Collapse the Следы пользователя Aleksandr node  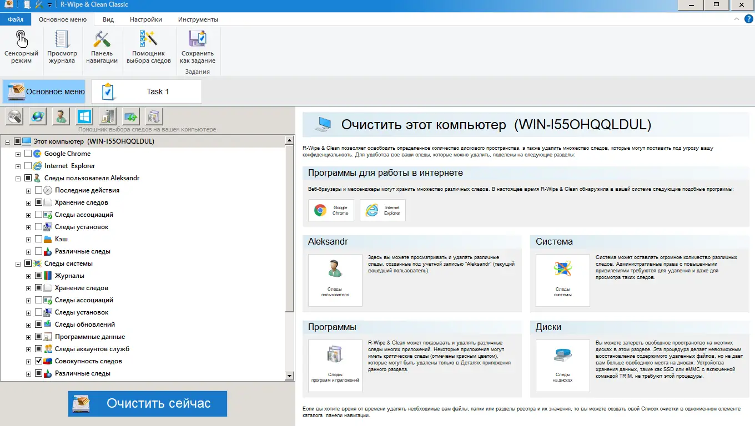coord(18,177)
